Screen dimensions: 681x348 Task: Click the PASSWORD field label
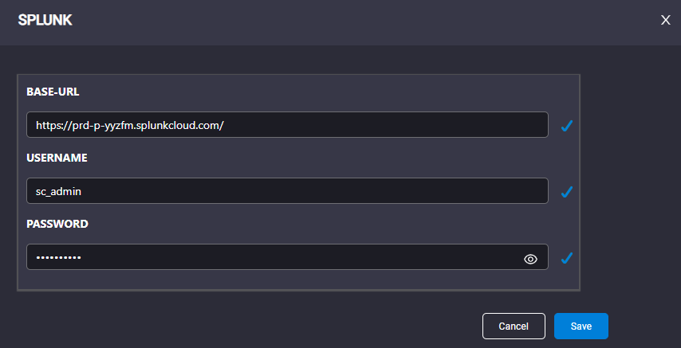(x=57, y=224)
